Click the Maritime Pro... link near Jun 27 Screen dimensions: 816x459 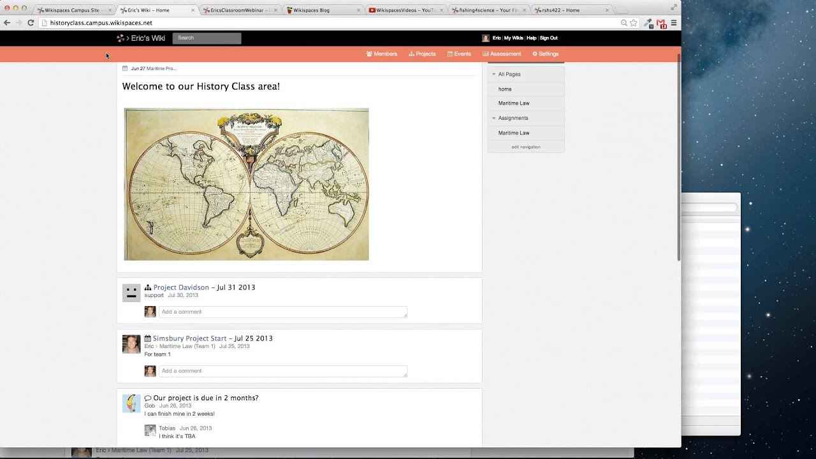coord(162,68)
